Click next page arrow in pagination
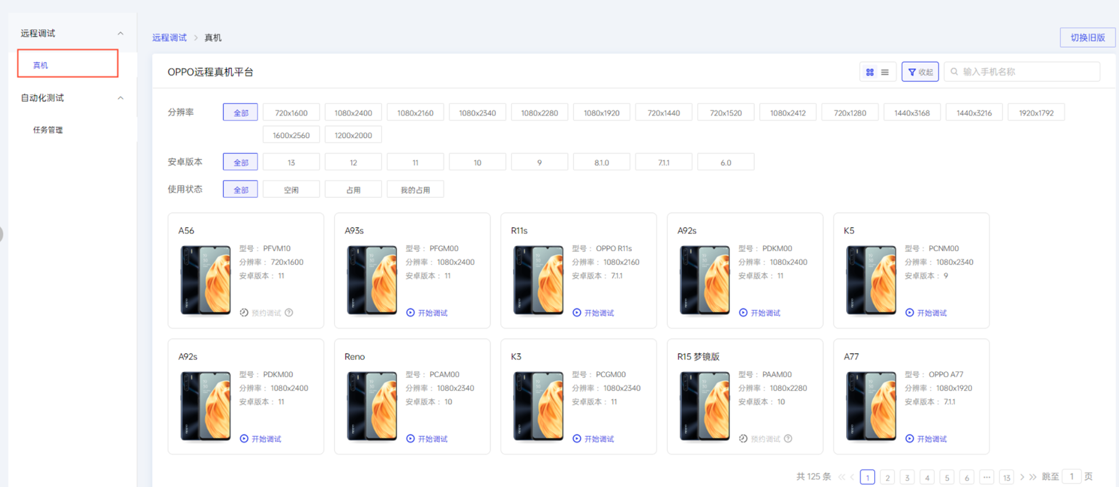 (1022, 477)
